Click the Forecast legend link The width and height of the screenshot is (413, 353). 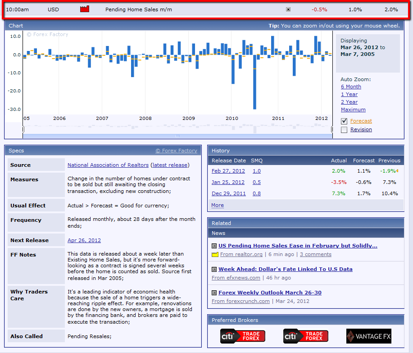[361, 121]
